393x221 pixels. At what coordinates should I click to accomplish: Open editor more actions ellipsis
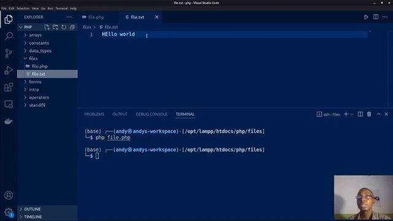pyautogui.click(x=385, y=17)
